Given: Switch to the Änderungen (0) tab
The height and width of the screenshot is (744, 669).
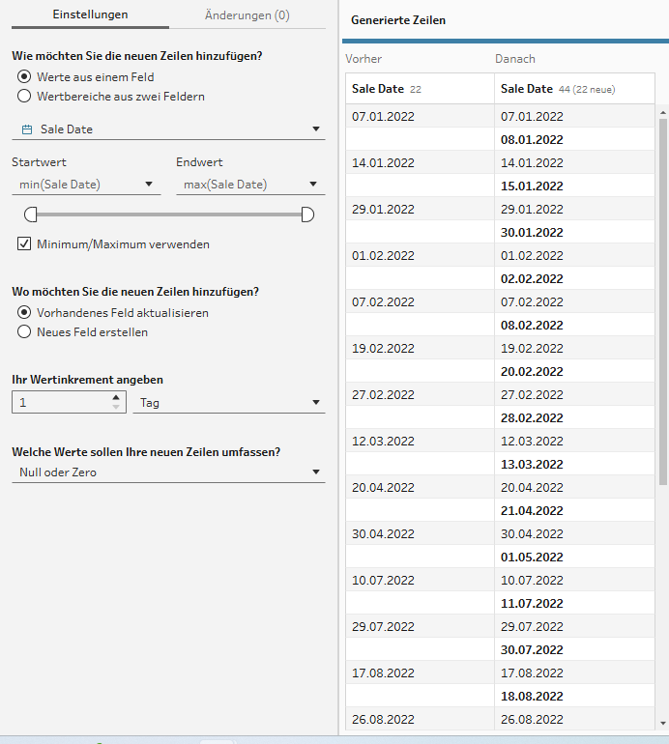Looking at the screenshot, I should 247,15.
